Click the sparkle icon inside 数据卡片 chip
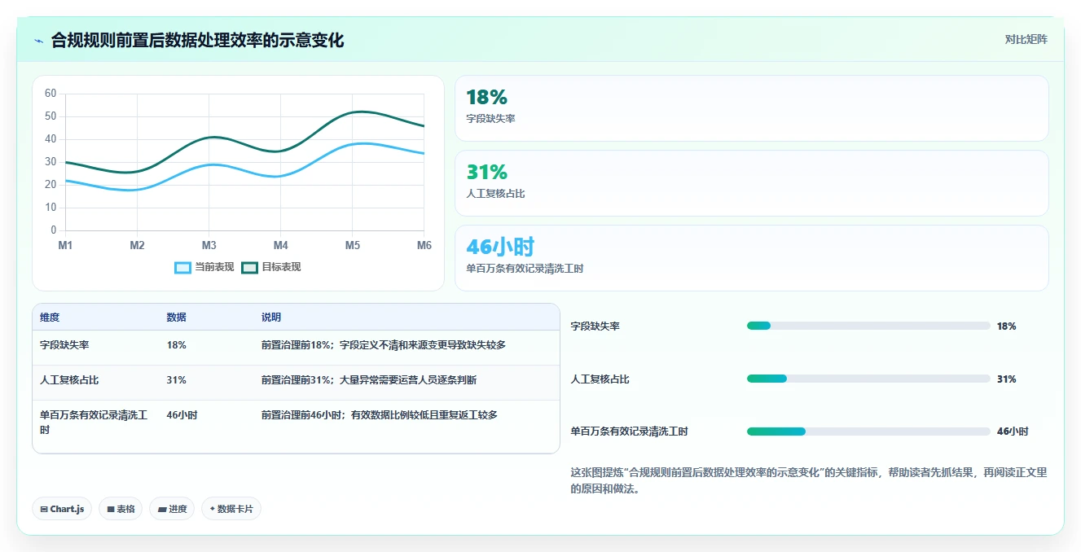Screen dimensions: 1081x552 pyautogui.click(x=212, y=509)
